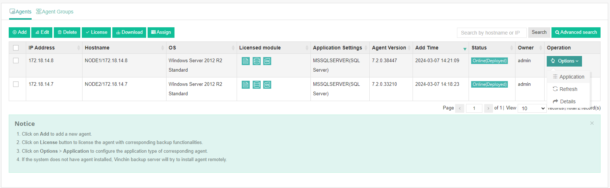Sort by Hostname column arrows
Image resolution: width=610 pixels, height=188 pixels.
tap(162, 48)
